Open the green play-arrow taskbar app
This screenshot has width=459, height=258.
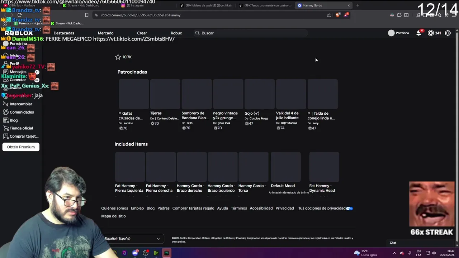(156, 253)
